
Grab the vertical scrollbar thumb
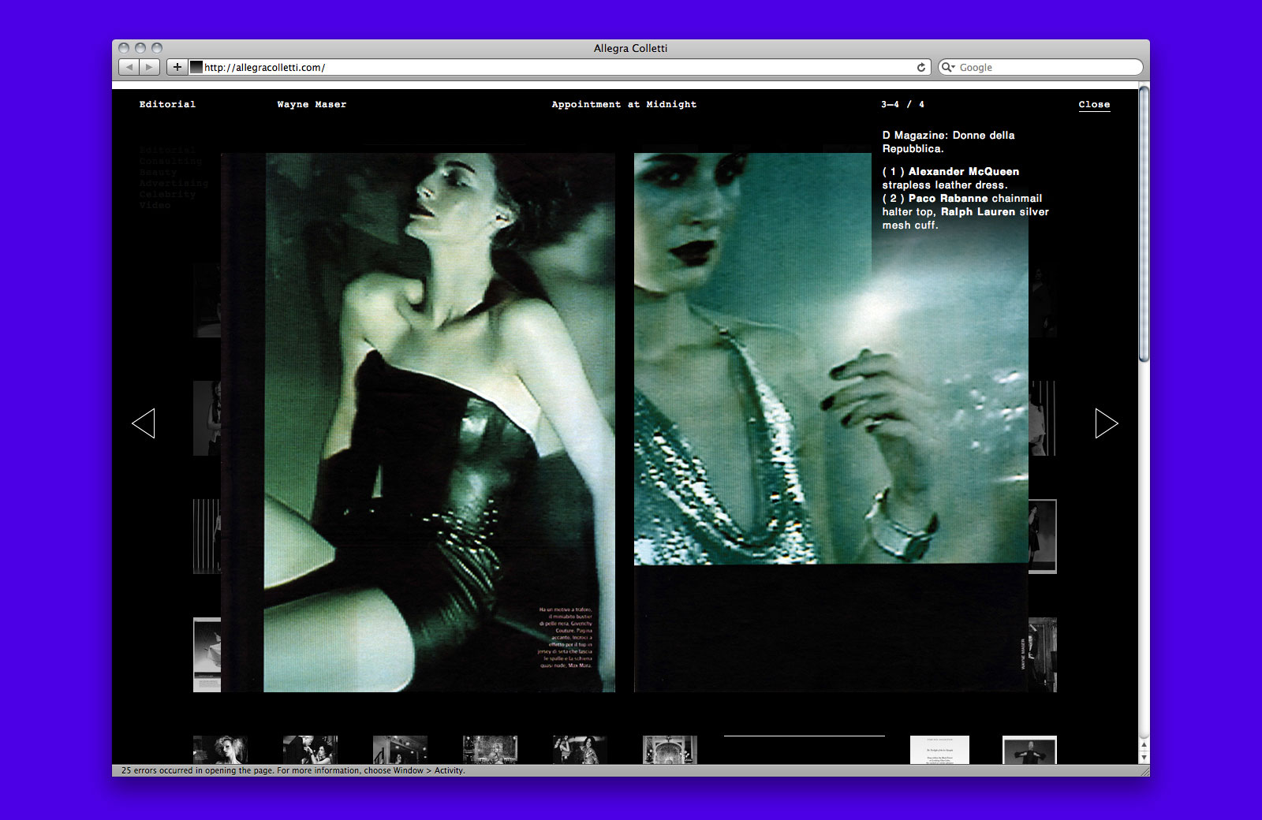point(1144,225)
